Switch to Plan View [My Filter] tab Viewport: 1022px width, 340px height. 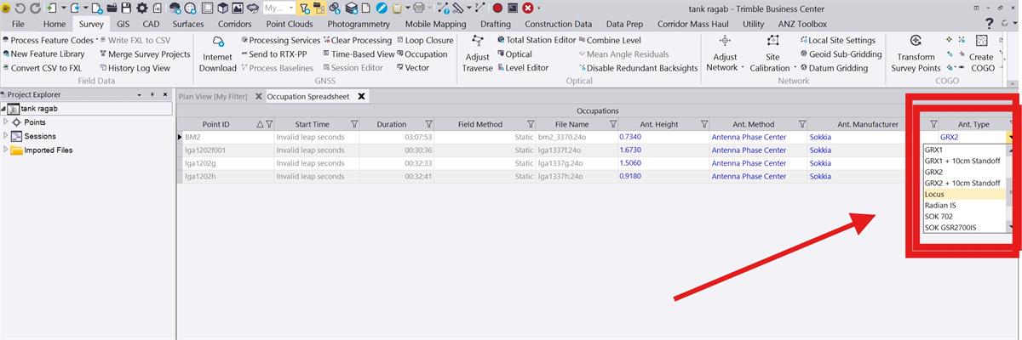tap(215, 96)
